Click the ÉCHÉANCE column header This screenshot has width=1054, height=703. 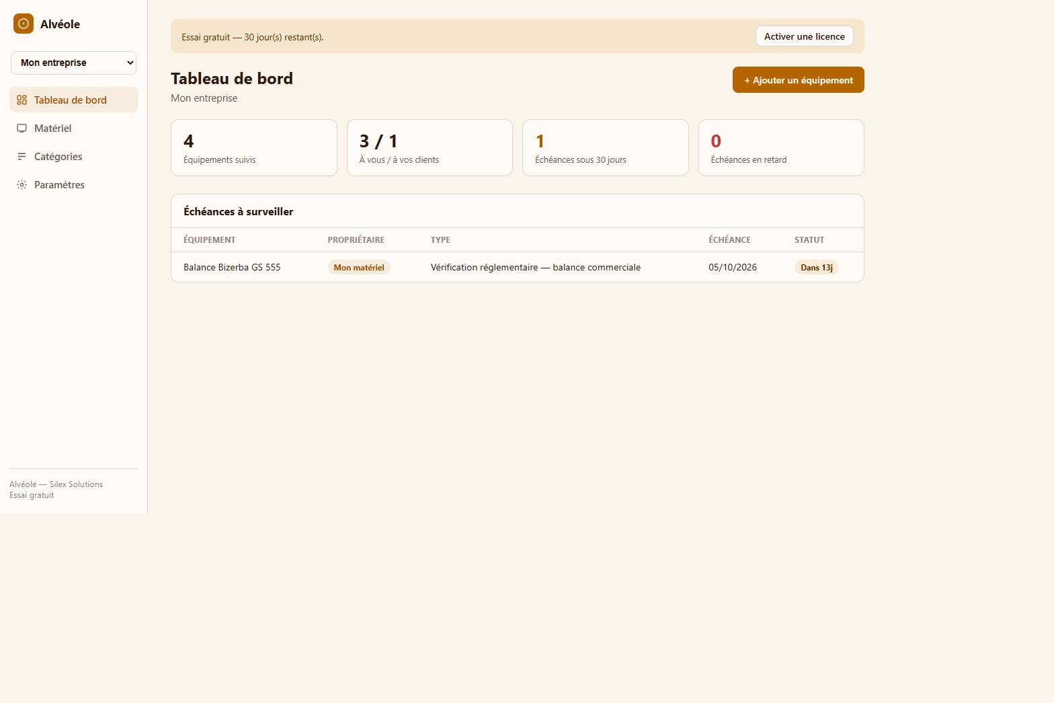coord(729,239)
